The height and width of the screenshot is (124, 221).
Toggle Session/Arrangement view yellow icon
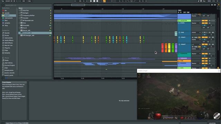[219, 4]
